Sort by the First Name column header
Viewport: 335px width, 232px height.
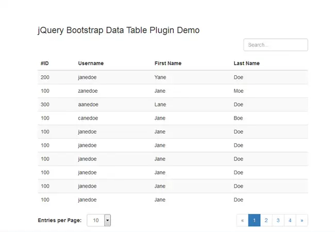tap(168, 63)
